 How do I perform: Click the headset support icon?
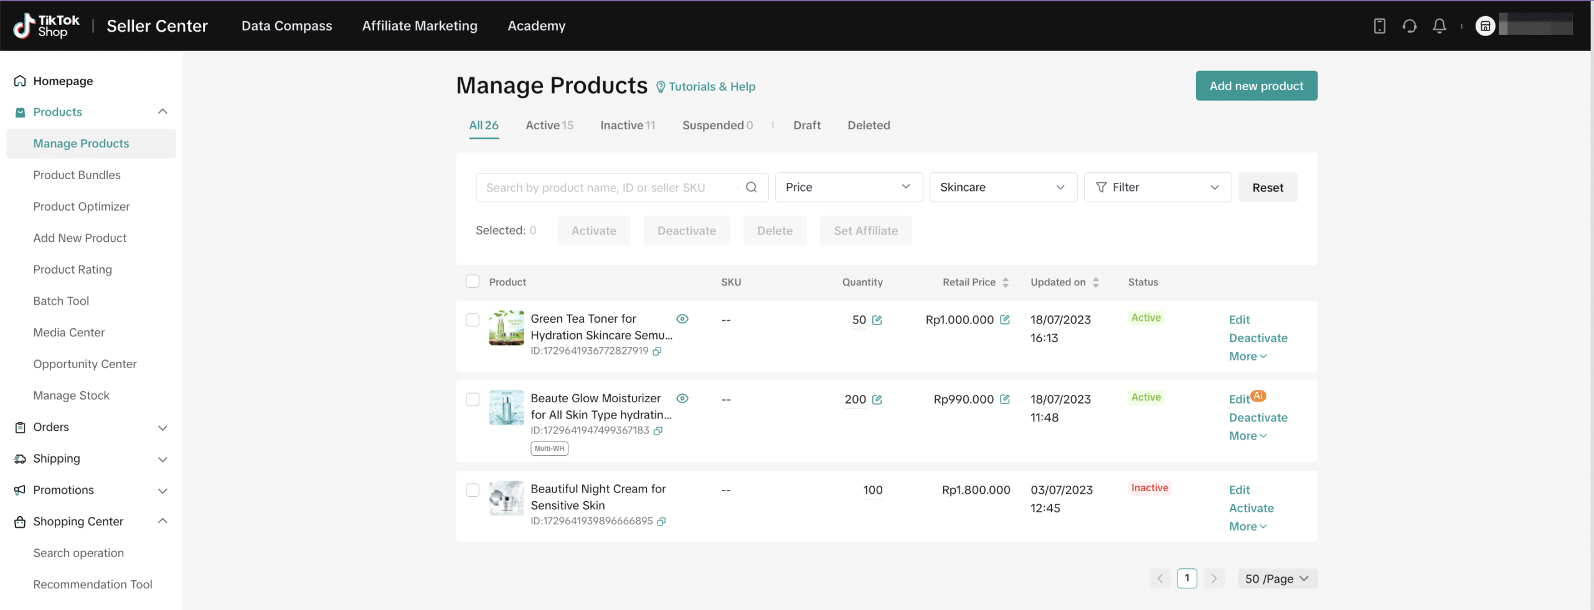coord(1410,25)
